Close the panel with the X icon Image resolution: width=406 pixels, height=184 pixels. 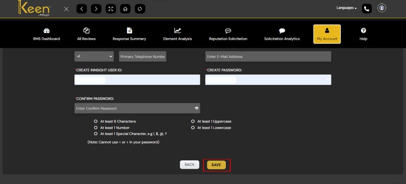click(66, 9)
